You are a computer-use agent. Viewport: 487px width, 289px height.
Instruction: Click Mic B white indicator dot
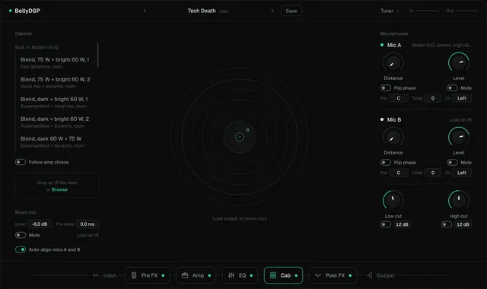tap(382, 119)
